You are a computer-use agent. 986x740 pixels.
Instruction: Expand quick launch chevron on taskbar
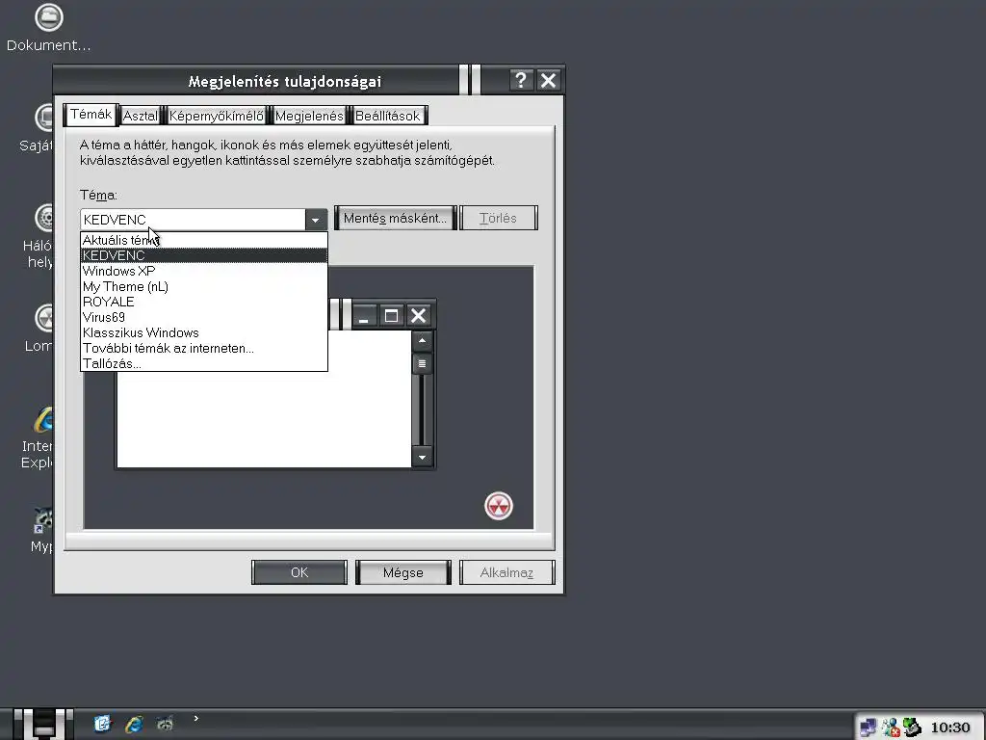click(x=196, y=718)
